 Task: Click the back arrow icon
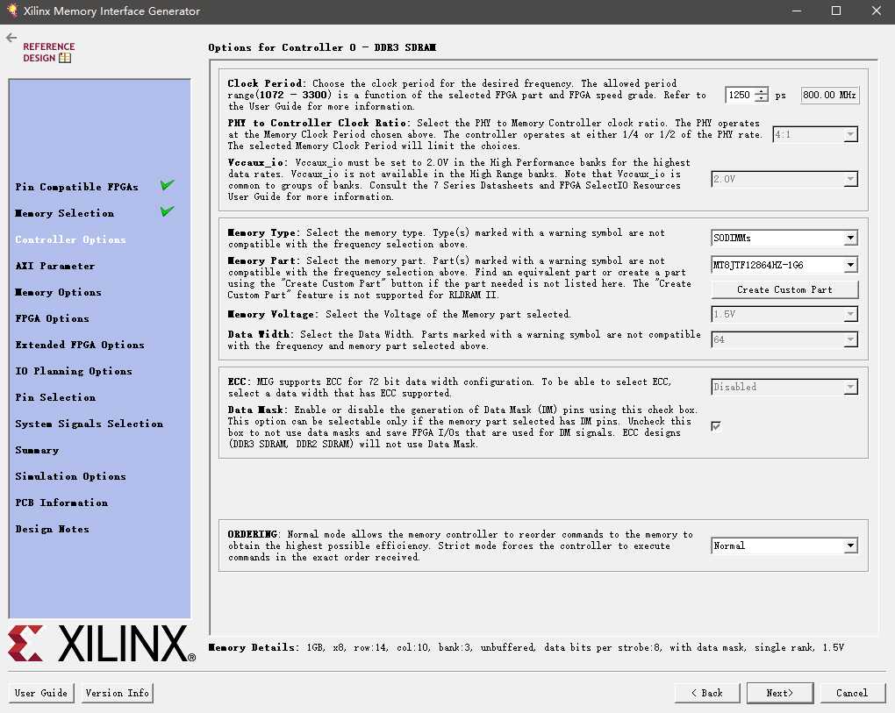coord(11,39)
